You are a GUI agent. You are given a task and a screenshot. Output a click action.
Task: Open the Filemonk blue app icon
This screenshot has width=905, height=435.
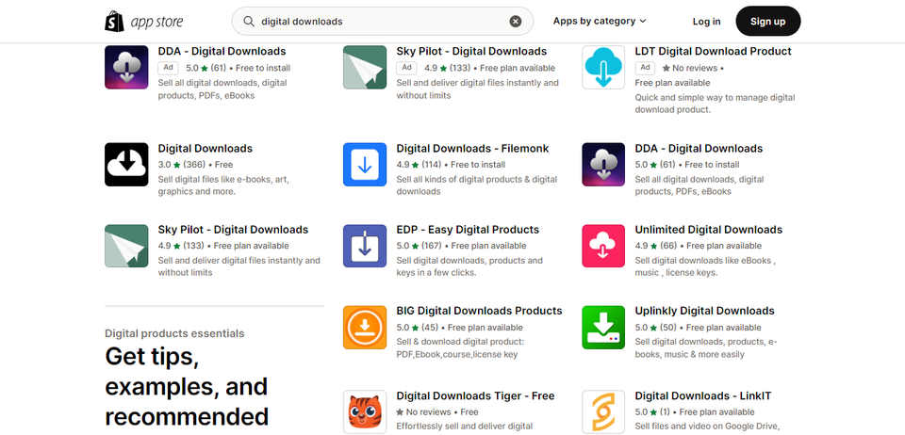(x=365, y=164)
